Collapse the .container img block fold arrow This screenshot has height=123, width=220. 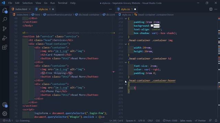point(126,44)
